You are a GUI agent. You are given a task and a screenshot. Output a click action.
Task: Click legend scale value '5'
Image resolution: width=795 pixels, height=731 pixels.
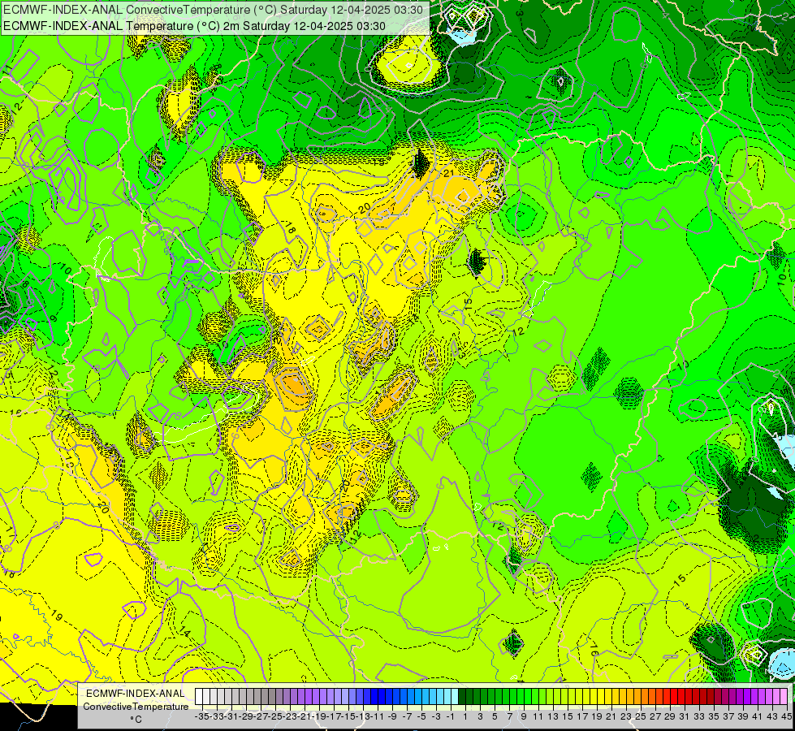pos(495,716)
